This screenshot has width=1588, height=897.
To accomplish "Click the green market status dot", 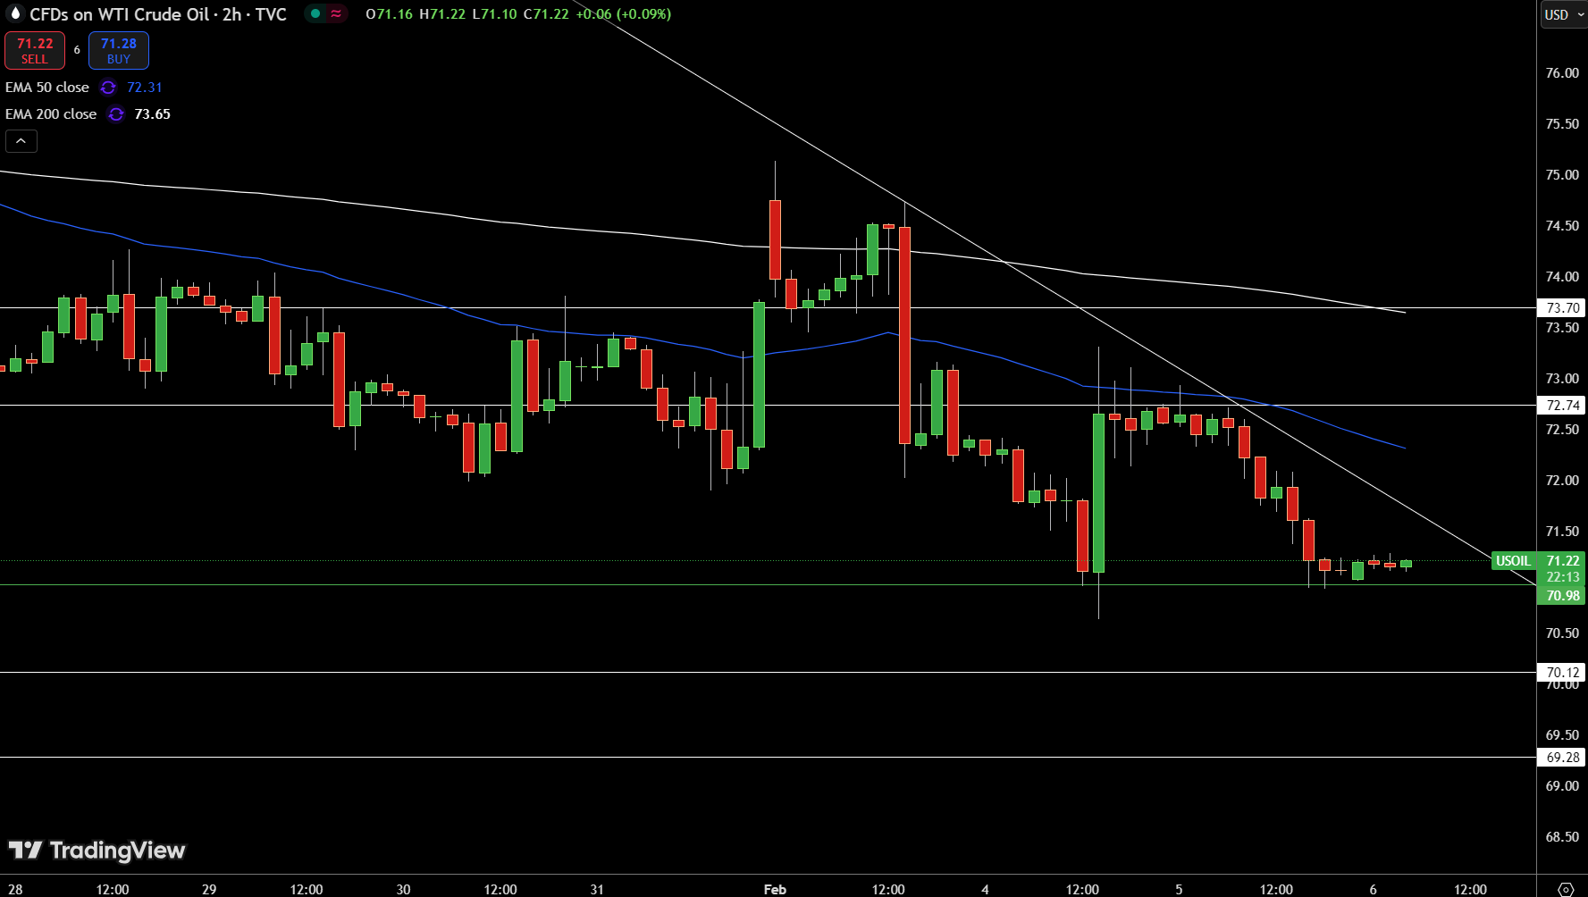I will point(315,13).
